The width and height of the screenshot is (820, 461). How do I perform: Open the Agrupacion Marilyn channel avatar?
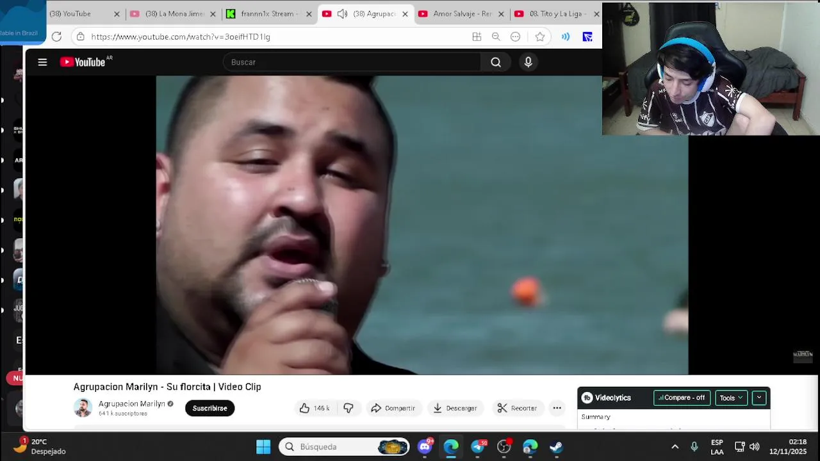tap(83, 408)
